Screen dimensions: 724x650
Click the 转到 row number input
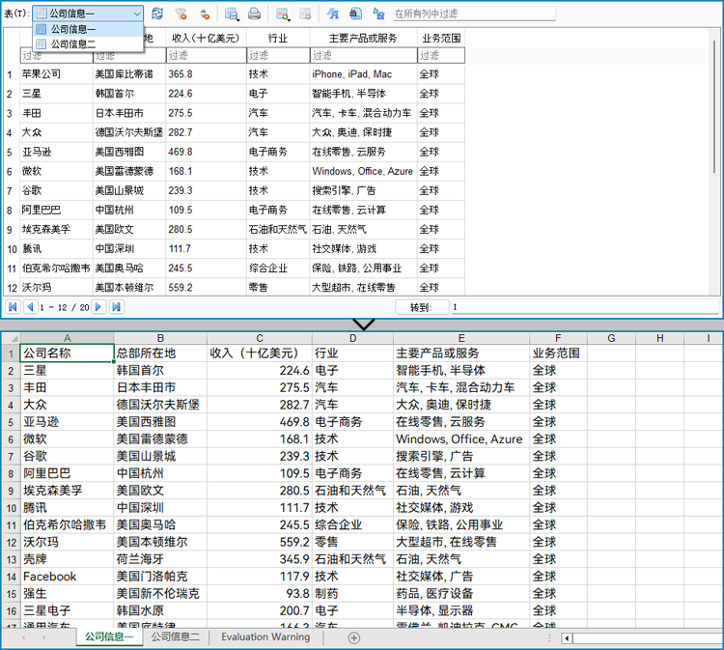coord(584,307)
